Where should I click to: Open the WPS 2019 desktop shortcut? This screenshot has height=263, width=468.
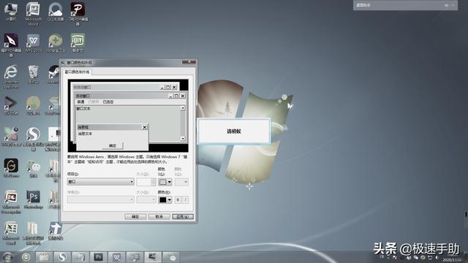(33, 42)
